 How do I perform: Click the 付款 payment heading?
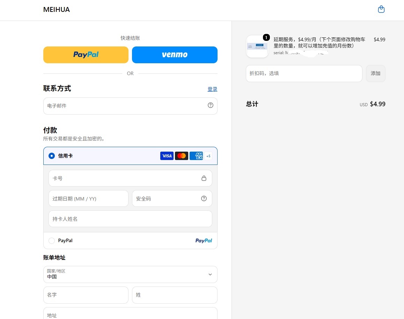tap(50, 130)
